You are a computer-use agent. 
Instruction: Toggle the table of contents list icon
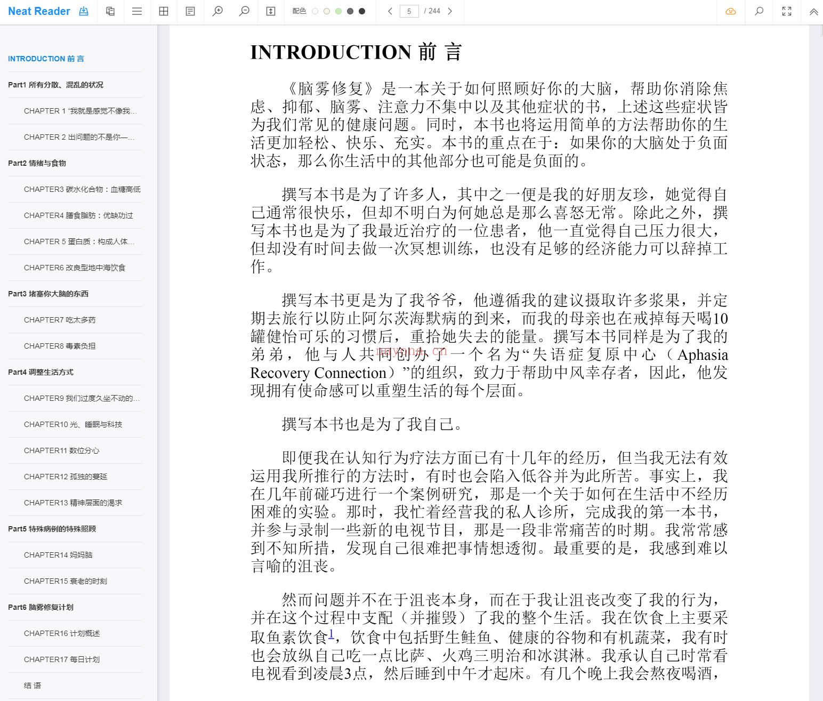(137, 11)
